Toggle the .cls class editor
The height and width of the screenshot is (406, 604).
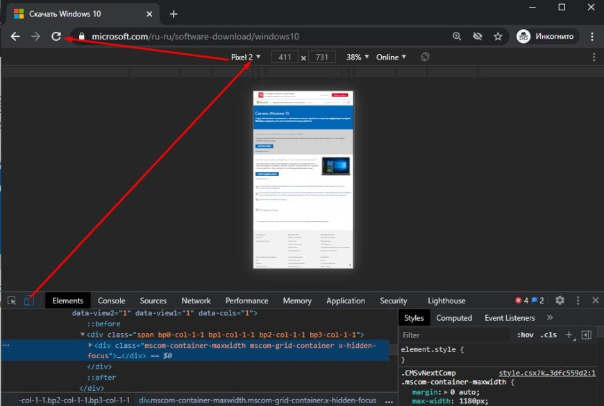click(x=548, y=335)
